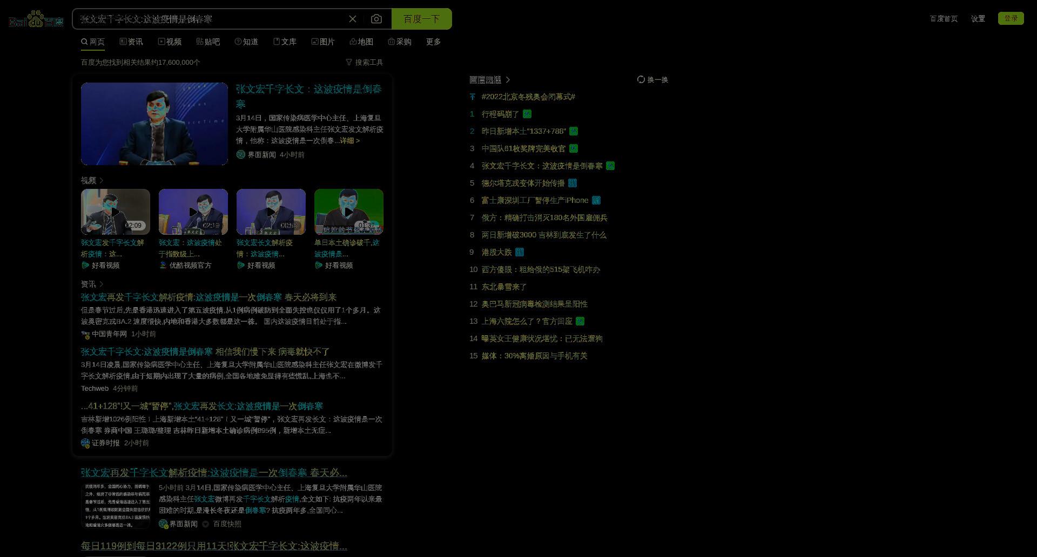Open the 证券时报 article about 又一城"暂停"
Screen dimensions: 1037x557
202,406
